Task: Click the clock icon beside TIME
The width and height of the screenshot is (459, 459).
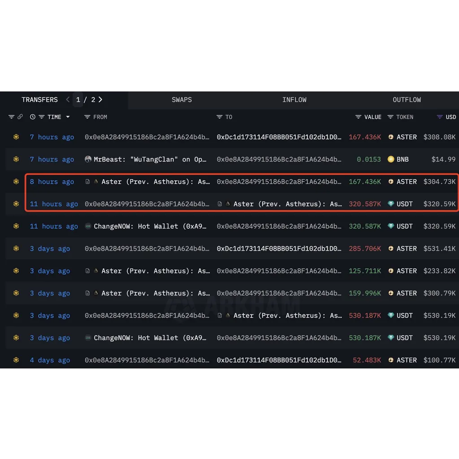Action: [x=32, y=117]
